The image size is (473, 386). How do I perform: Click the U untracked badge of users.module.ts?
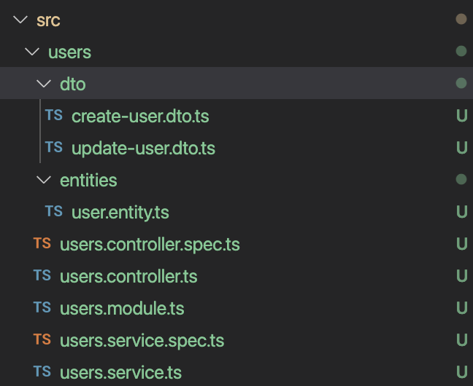click(x=462, y=308)
